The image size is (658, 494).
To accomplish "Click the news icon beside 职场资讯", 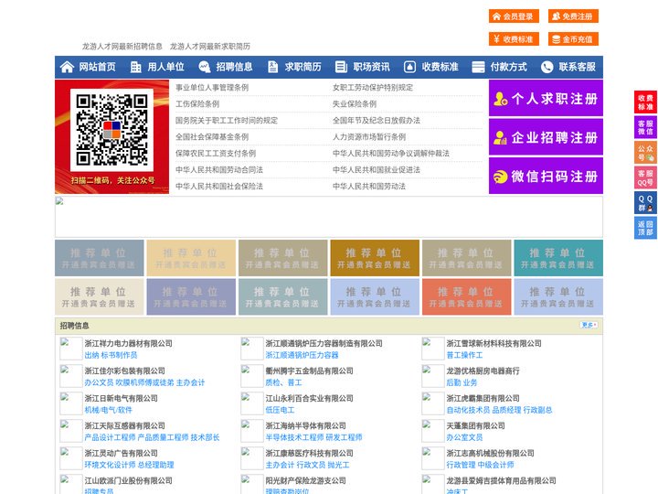I will (341, 67).
